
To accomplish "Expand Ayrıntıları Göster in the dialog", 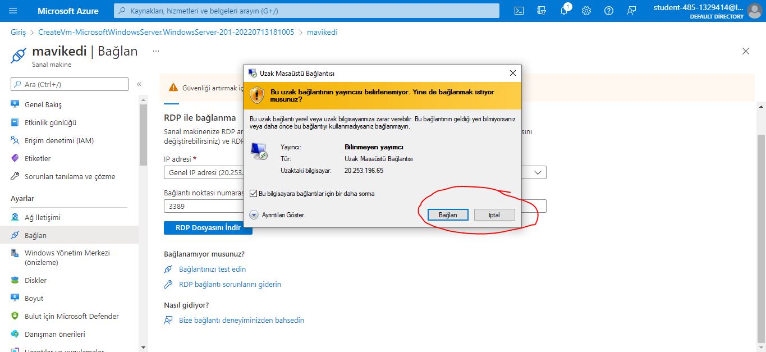I will 277,214.
